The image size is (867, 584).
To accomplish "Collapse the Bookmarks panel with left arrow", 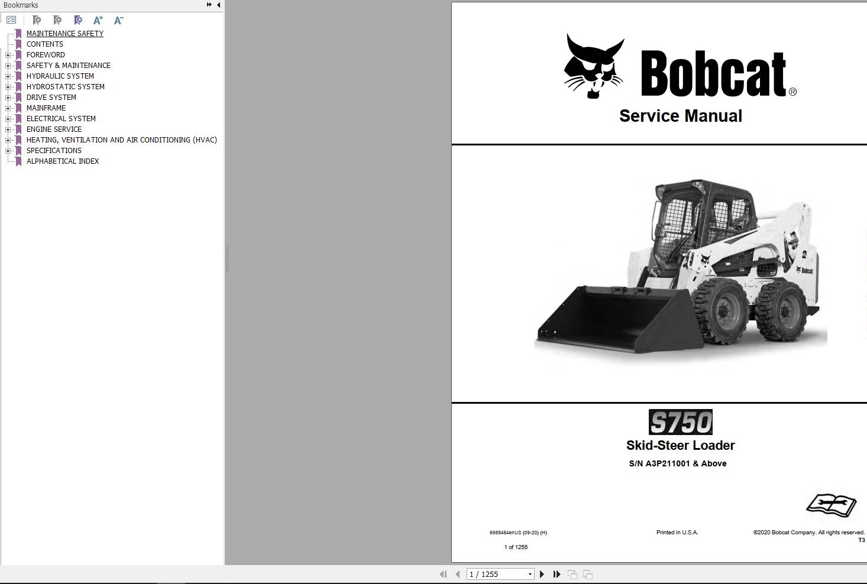I will coord(218,5).
